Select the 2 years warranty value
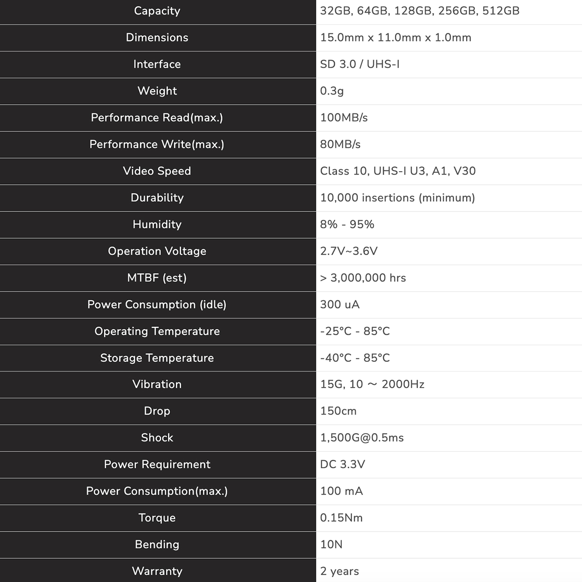 [x=339, y=571]
